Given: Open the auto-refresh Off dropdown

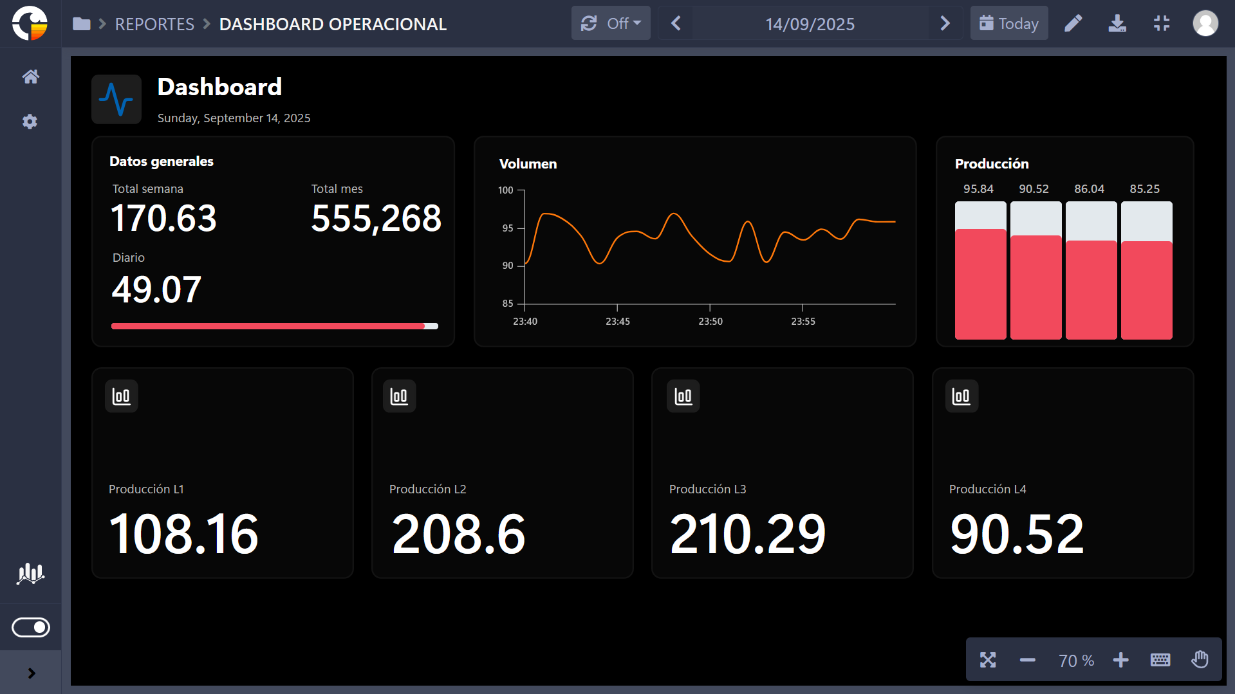Looking at the screenshot, I should pos(610,24).
